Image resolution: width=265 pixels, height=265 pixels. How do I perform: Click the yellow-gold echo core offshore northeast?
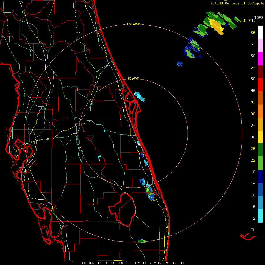coord(216,26)
